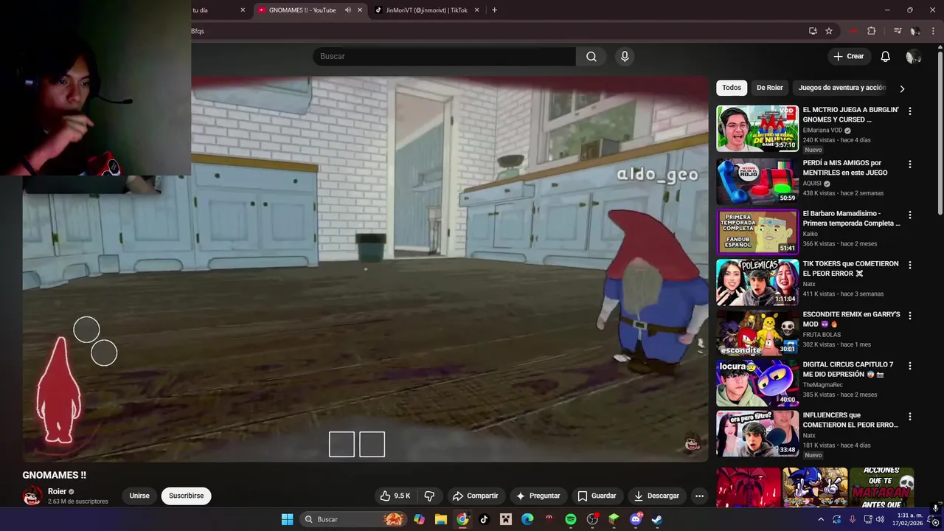Select Juegos de aventura y acción chip
This screenshot has height=531, width=944.
click(841, 88)
